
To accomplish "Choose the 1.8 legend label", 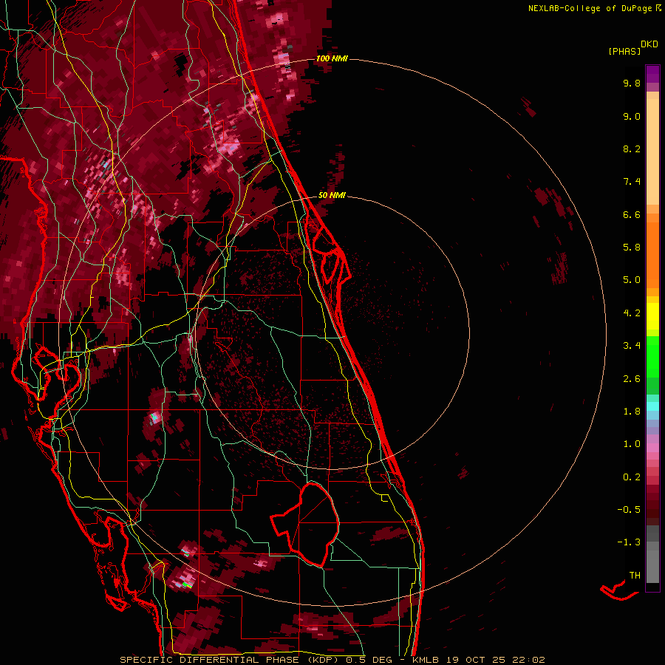I will coord(632,412).
